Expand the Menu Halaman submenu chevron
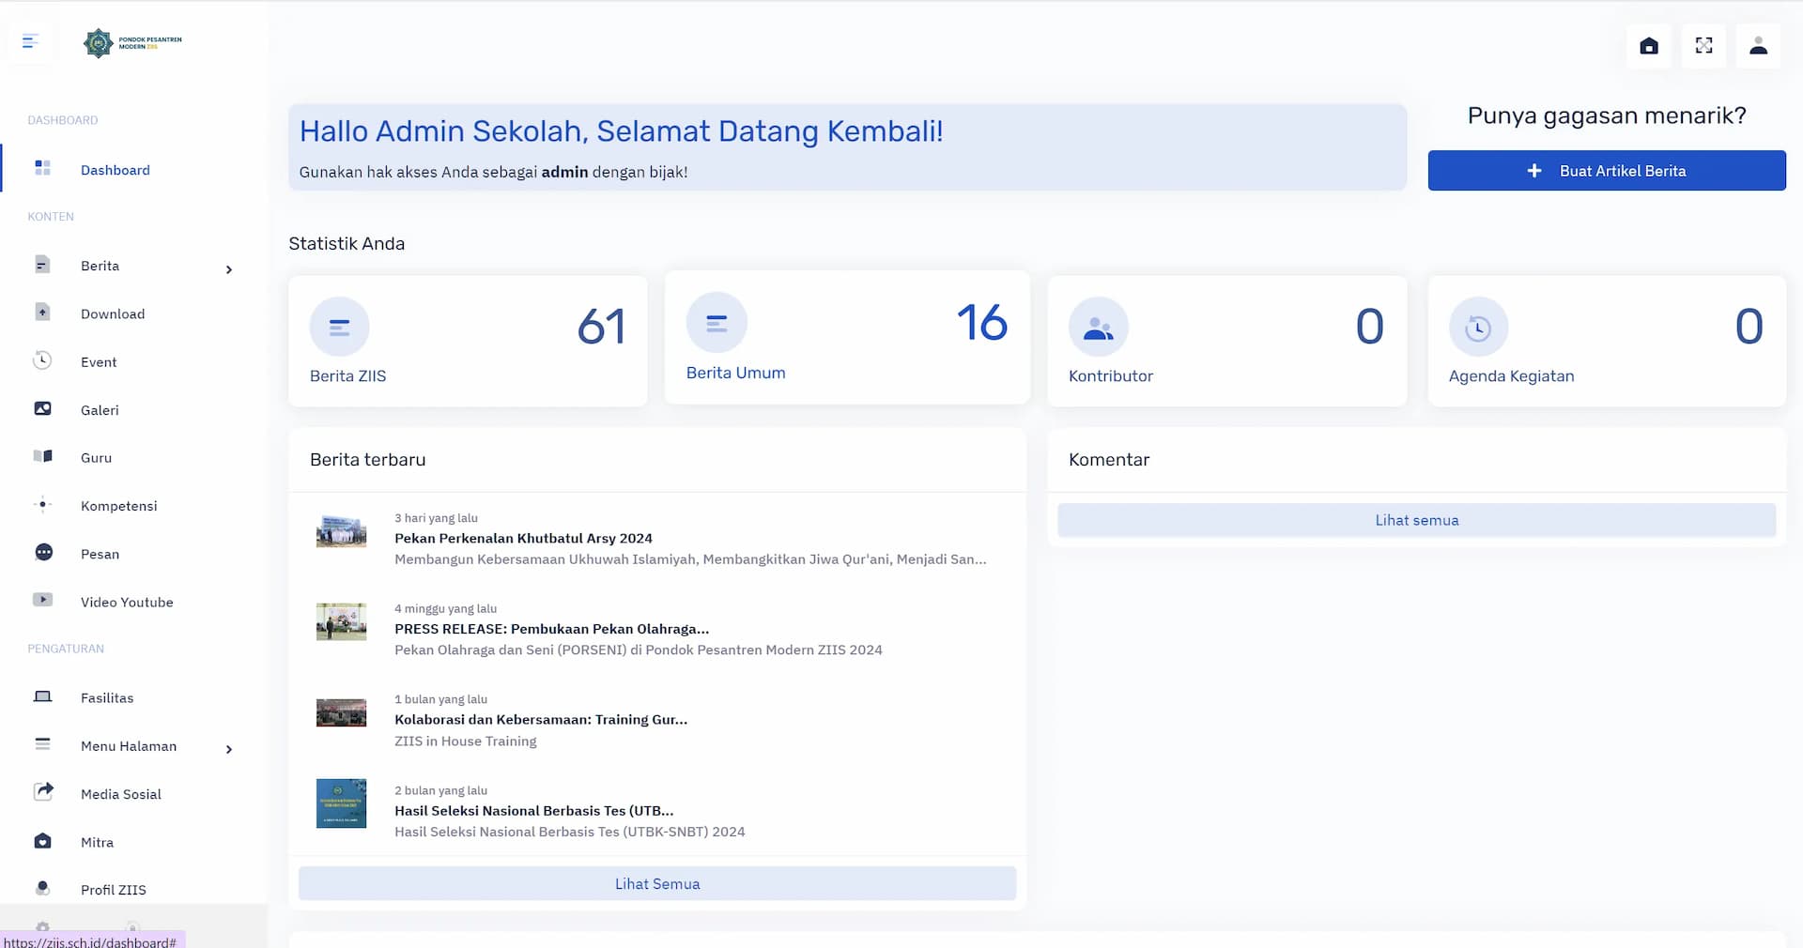 (229, 749)
